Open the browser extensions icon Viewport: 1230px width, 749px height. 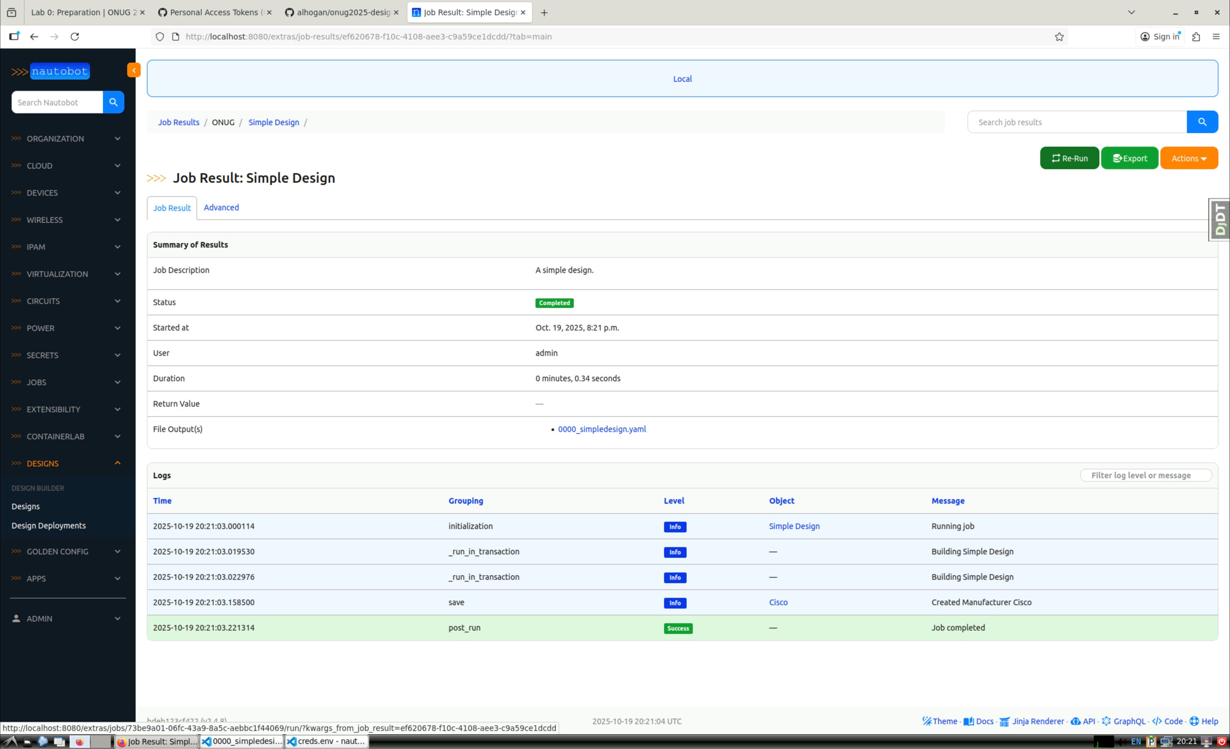coord(1196,36)
